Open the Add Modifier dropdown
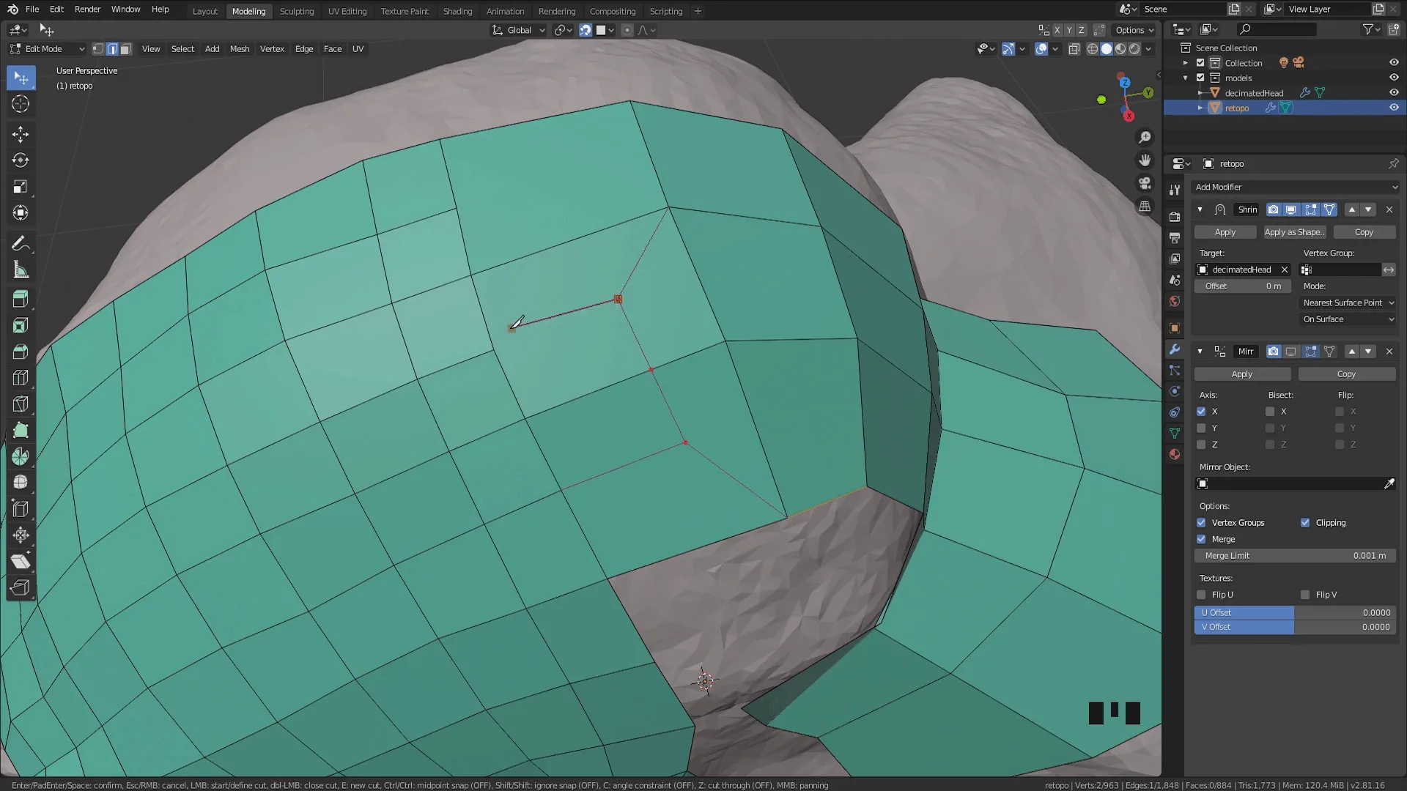The width and height of the screenshot is (1407, 791). (1295, 187)
